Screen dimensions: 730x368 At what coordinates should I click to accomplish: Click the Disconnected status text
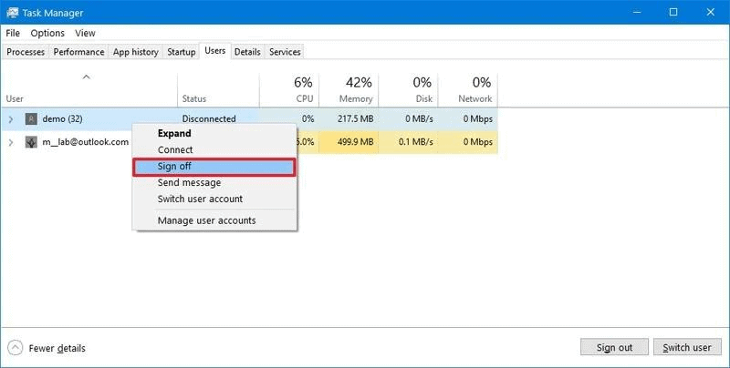coord(209,119)
